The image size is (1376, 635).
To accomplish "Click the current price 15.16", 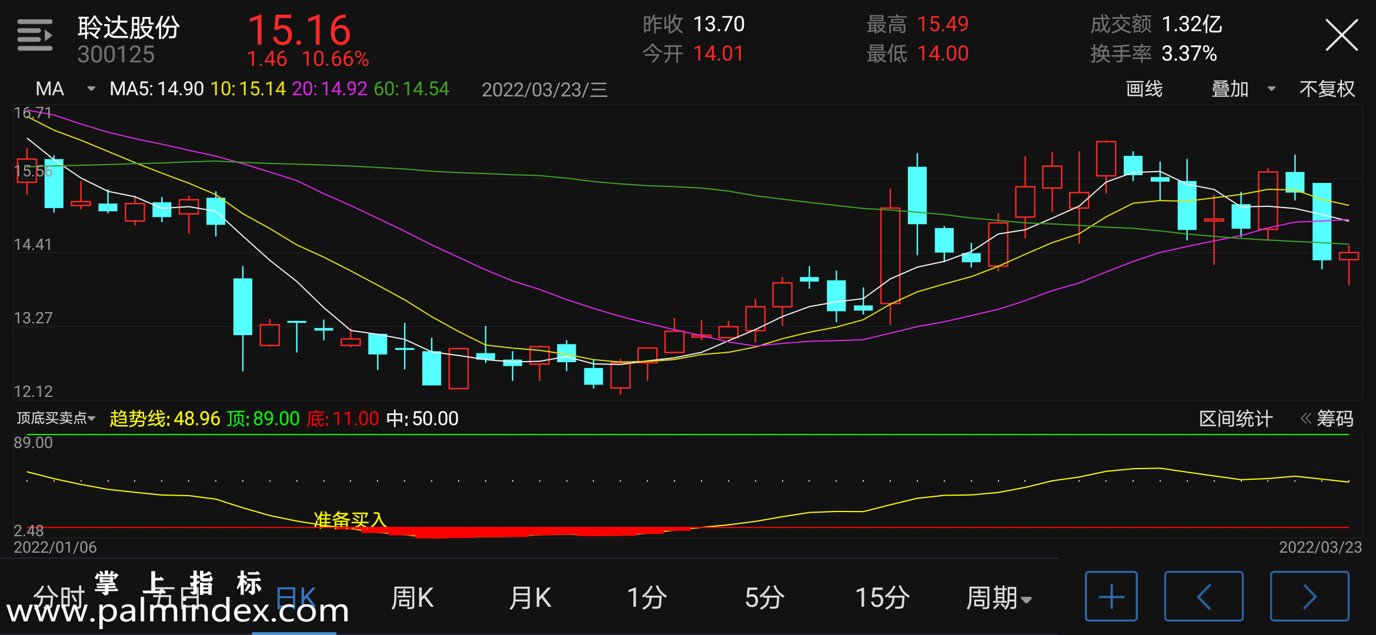I will click(x=299, y=30).
